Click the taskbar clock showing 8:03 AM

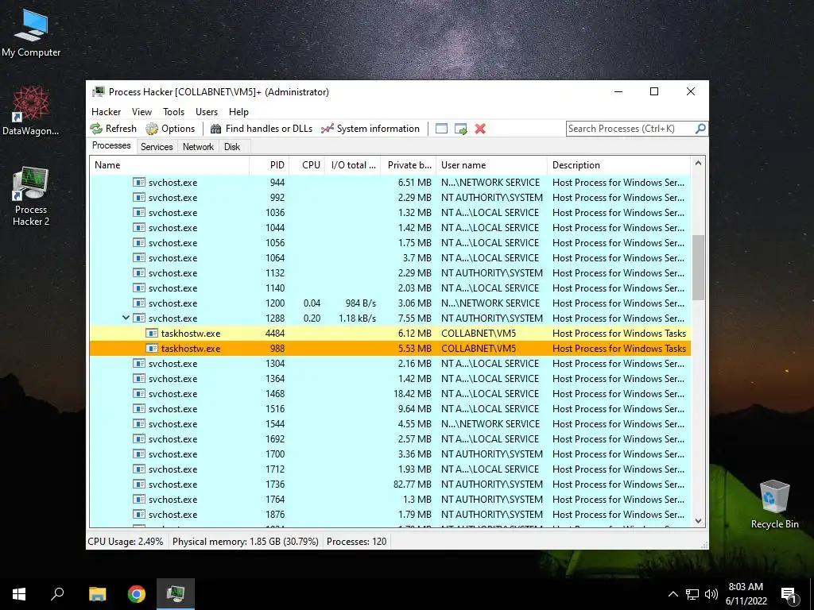point(746,594)
